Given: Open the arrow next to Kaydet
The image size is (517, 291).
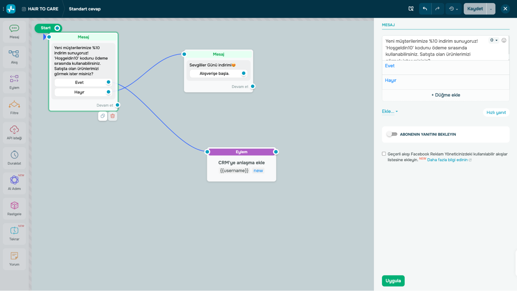Looking at the screenshot, I should click(x=491, y=9).
